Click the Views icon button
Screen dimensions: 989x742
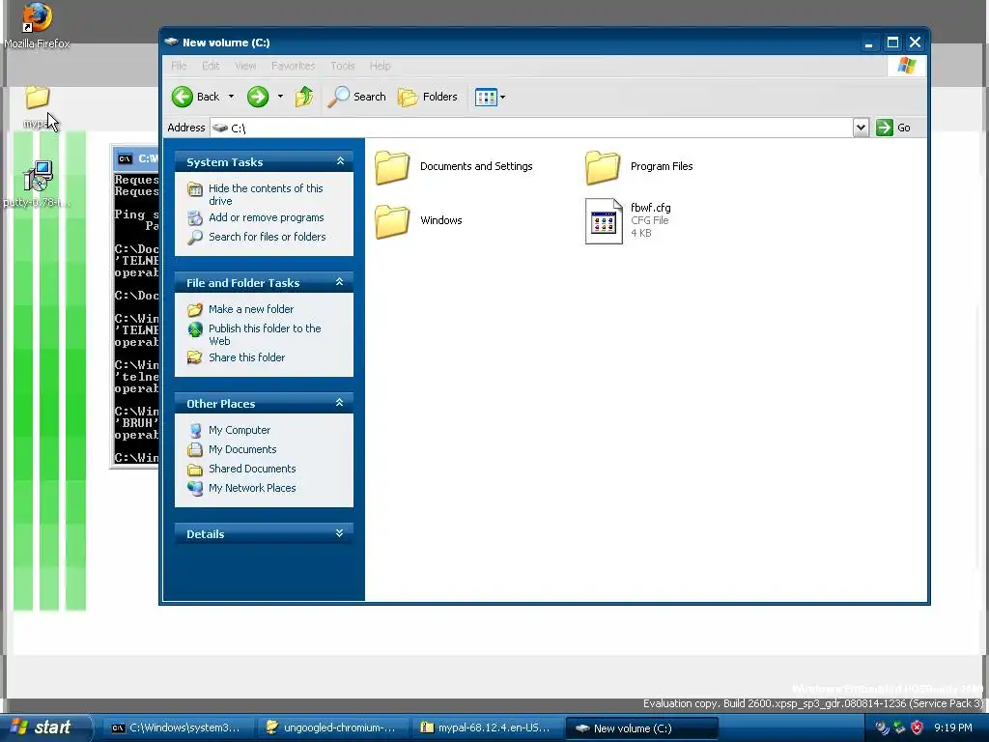tap(486, 98)
